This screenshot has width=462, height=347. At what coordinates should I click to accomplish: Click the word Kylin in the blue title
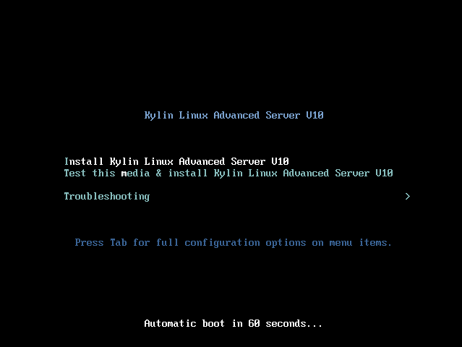point(159,116)
